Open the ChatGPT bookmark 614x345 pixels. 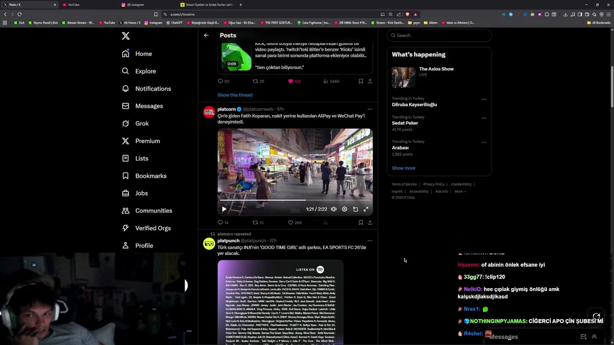[x=174, y=23]
